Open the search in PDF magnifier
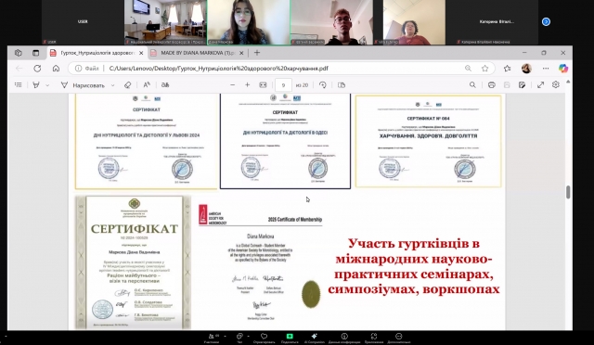 (472, 84)
